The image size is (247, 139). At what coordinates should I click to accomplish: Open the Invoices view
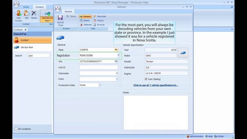99,25
